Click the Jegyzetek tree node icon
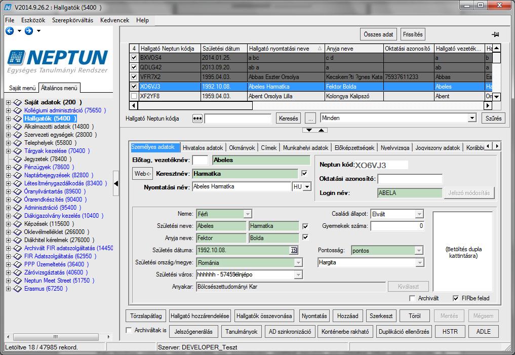Screen dimensions: 515x355 (18, 160)
